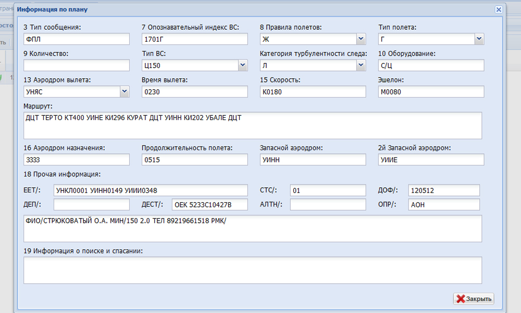Click the Оборудование text field
521x313 pixels.
click(x=431, y=65)
